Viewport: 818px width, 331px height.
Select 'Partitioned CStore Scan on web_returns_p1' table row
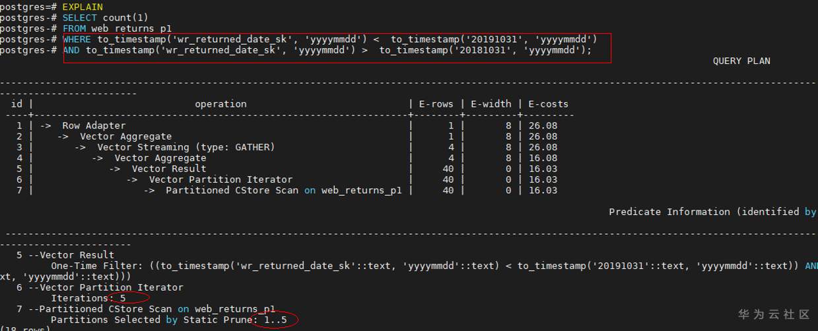(x=287, y=191)
